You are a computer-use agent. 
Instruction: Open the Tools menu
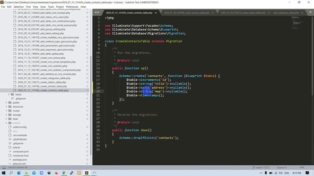[51, 7]
